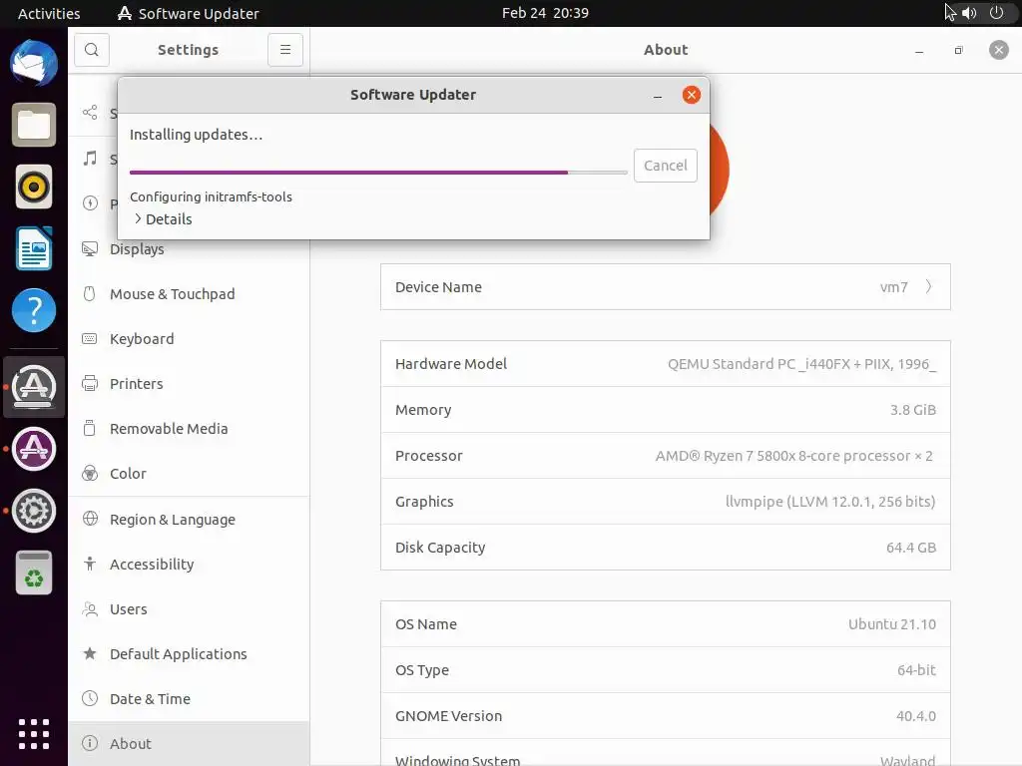This screenshot has height=766, width=1022.
Task: Click OS Name Ubuntu 21.10
Action: pos(892,624)
